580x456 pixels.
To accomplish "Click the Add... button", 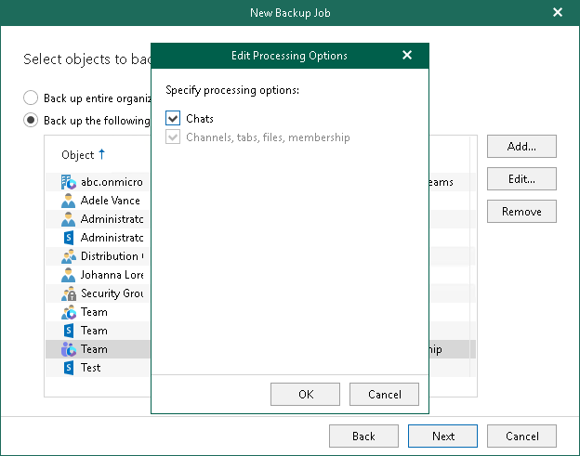I will [521, 147].
